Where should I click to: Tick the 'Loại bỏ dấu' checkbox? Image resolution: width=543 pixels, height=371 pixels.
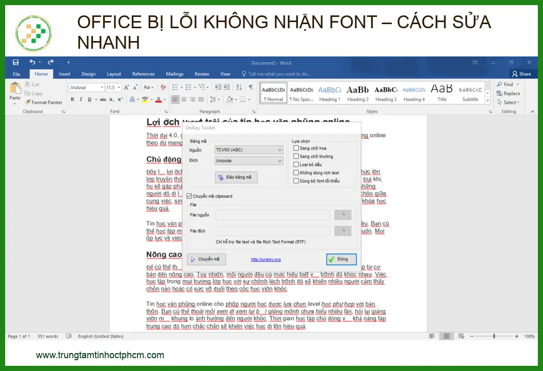[x=296, y=165]
